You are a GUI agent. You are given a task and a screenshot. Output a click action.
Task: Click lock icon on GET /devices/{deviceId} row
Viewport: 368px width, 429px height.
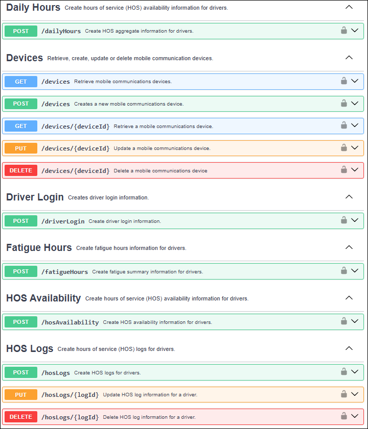[344, 125]
